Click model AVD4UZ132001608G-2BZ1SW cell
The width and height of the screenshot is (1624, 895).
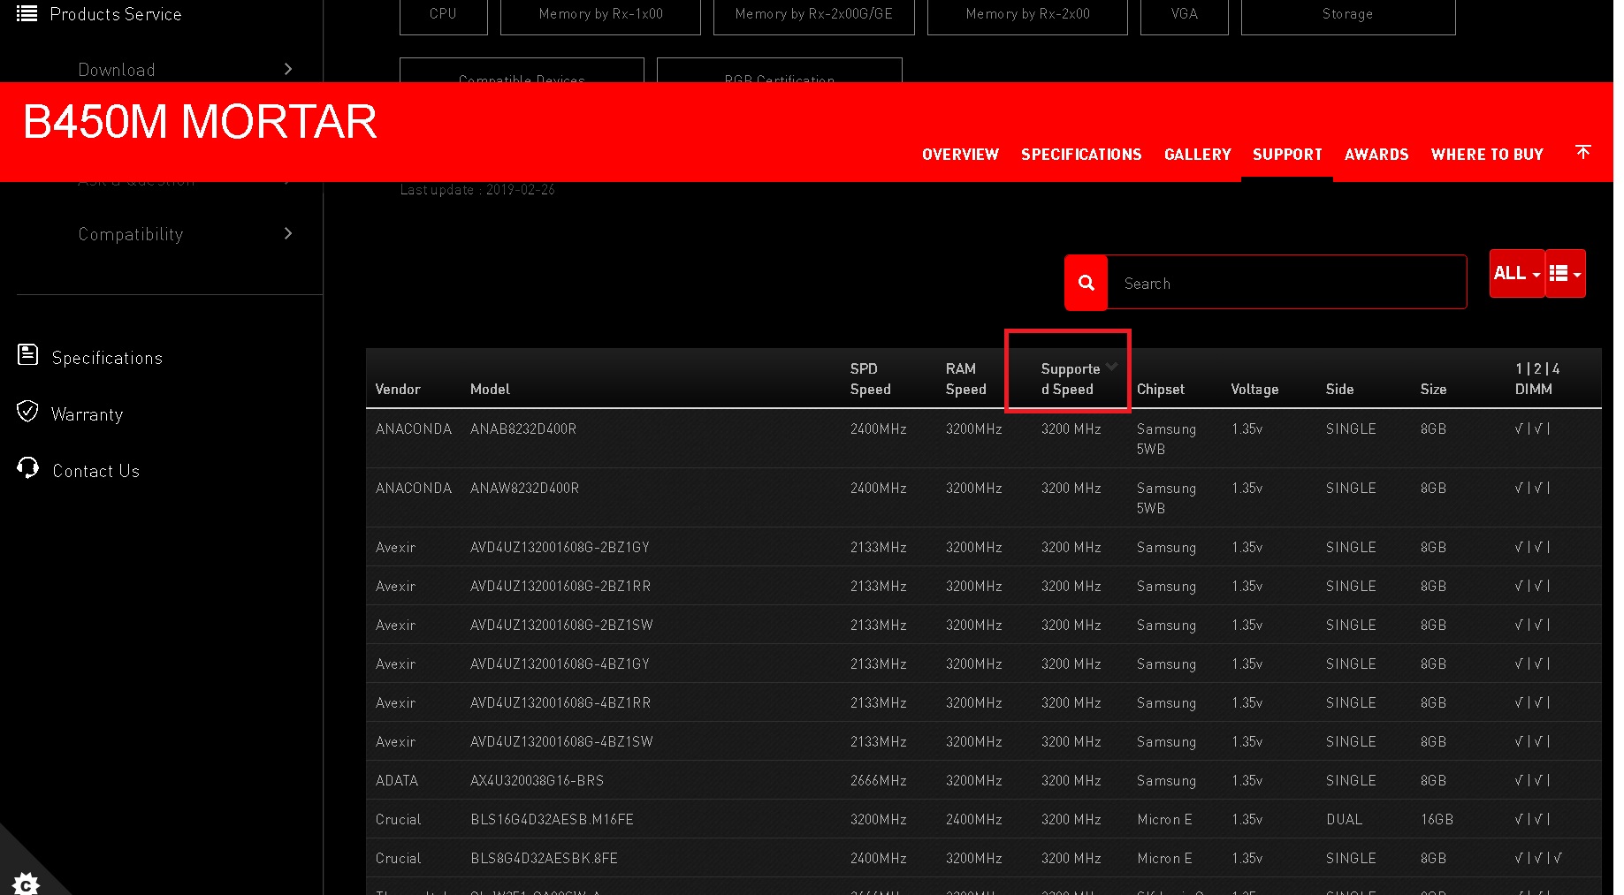561,625
